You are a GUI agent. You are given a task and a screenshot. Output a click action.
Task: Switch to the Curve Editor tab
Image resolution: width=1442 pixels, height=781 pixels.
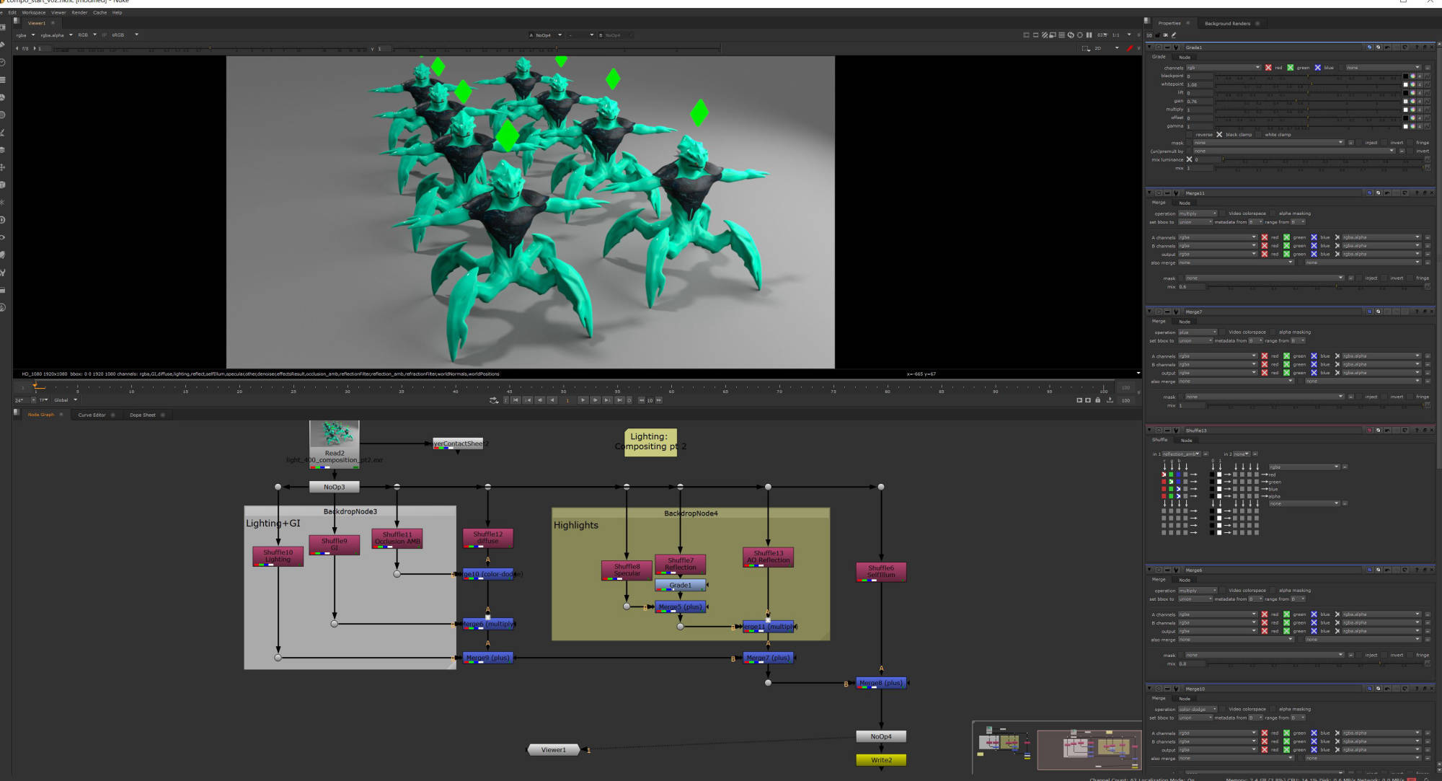point(92,415)
